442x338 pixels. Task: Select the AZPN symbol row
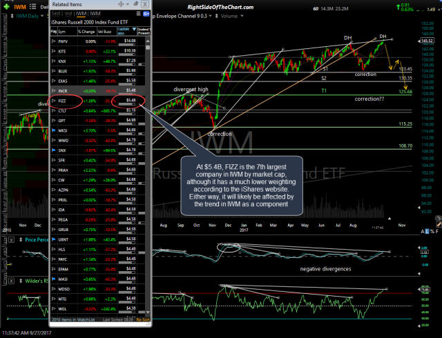tap(98, 190)
